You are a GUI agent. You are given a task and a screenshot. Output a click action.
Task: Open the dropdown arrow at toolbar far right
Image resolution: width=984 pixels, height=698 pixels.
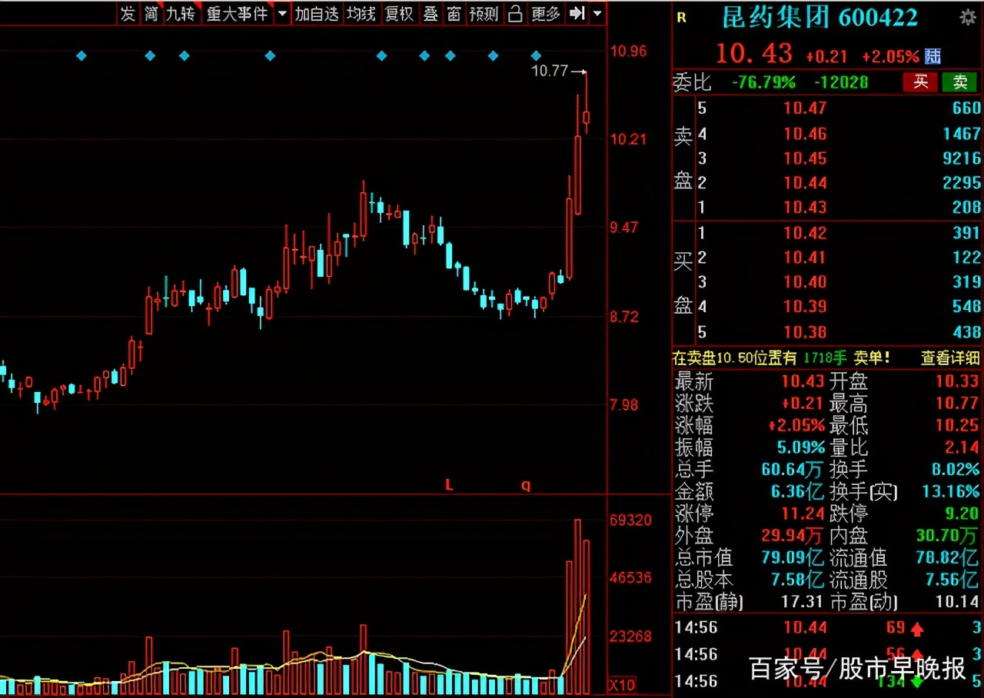click(x=597, y=13)
